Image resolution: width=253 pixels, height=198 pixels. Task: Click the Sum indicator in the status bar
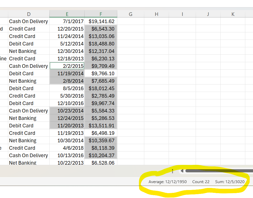point(230,182)
